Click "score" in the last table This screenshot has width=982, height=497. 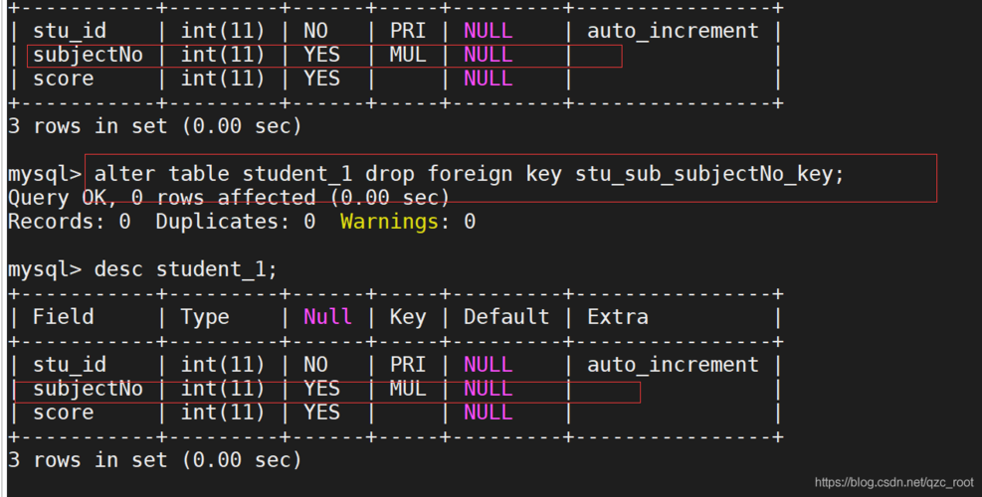coord(63,413)
